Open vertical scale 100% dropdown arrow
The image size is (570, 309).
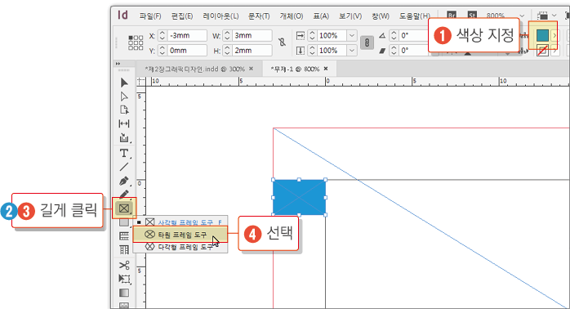click(x=351, y=50)
